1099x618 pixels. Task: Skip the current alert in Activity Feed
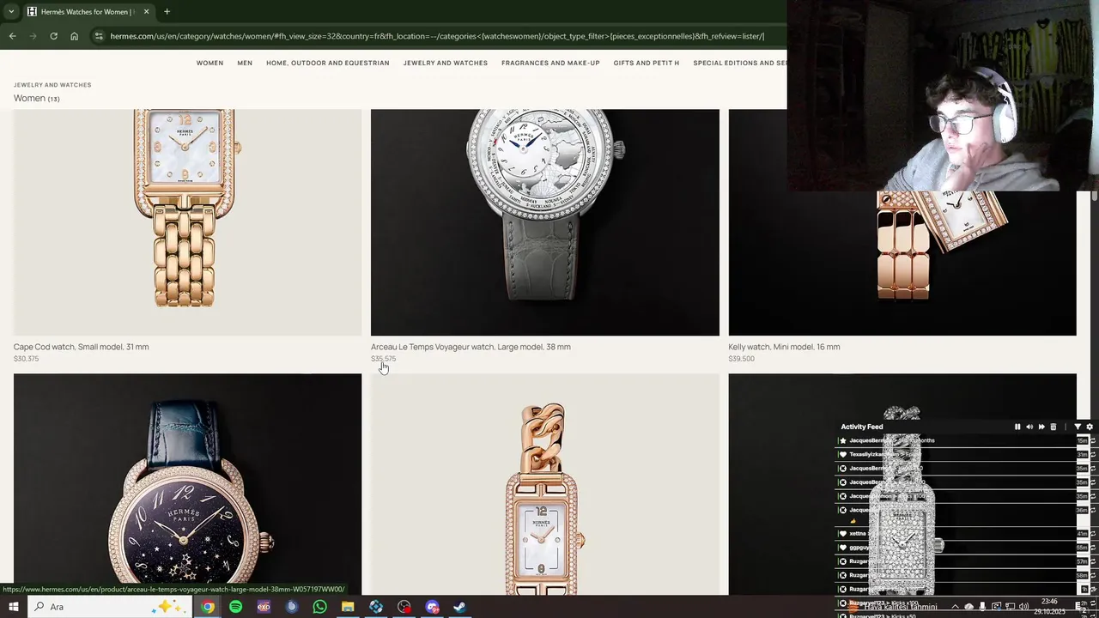point(1041,427)
